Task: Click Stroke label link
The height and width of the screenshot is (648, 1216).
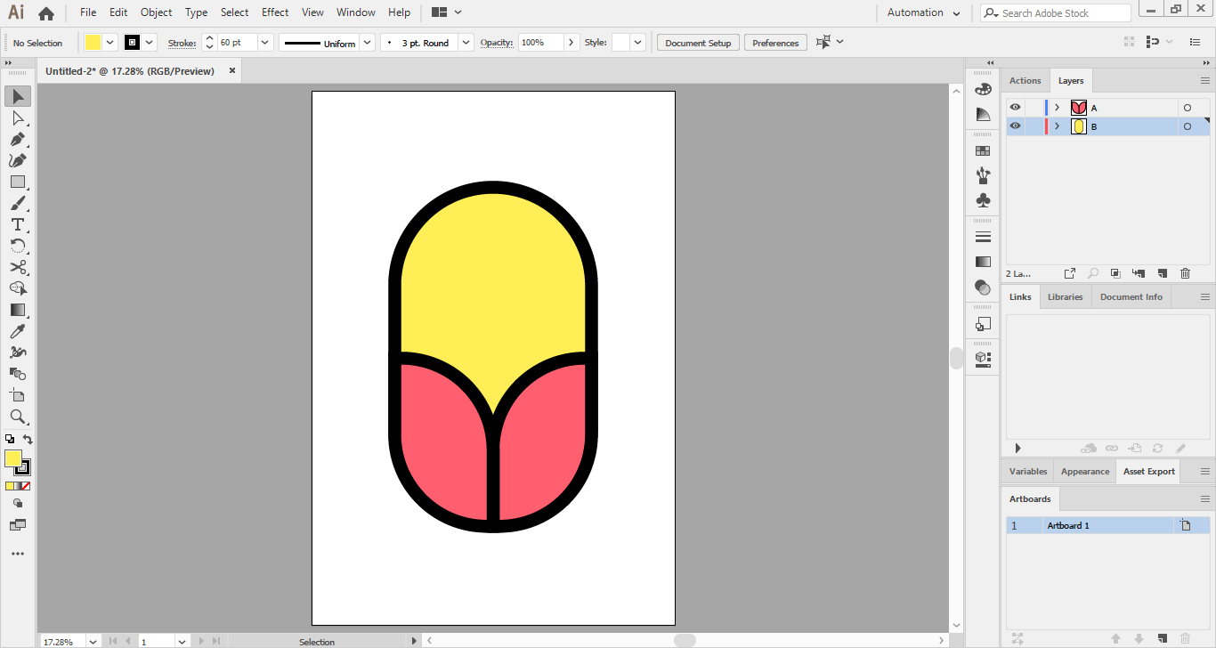Action: pyautogui.click(x=182, y=43)
